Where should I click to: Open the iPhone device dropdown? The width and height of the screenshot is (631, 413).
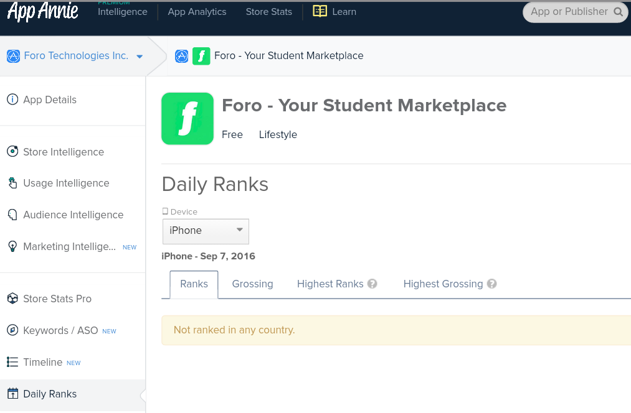pos(206,231)
